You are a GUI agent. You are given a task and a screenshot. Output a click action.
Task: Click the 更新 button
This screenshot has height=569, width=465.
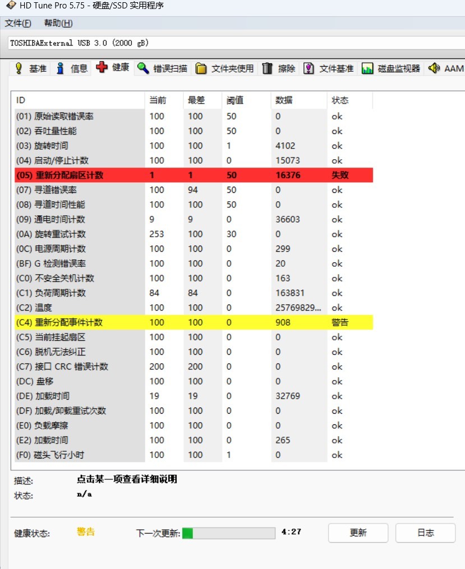[358, 533]
